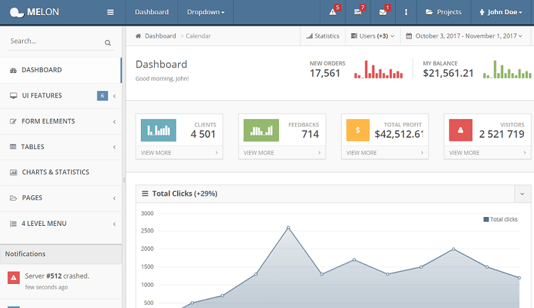Open the tasks icon with badge 7
Viewport: 534px width, 308px height.
pyautogui.click(x=358, y=12)
